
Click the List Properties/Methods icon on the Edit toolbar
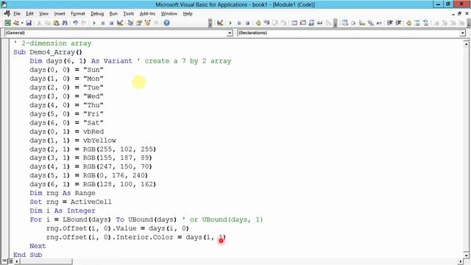[x=345, y=23]
